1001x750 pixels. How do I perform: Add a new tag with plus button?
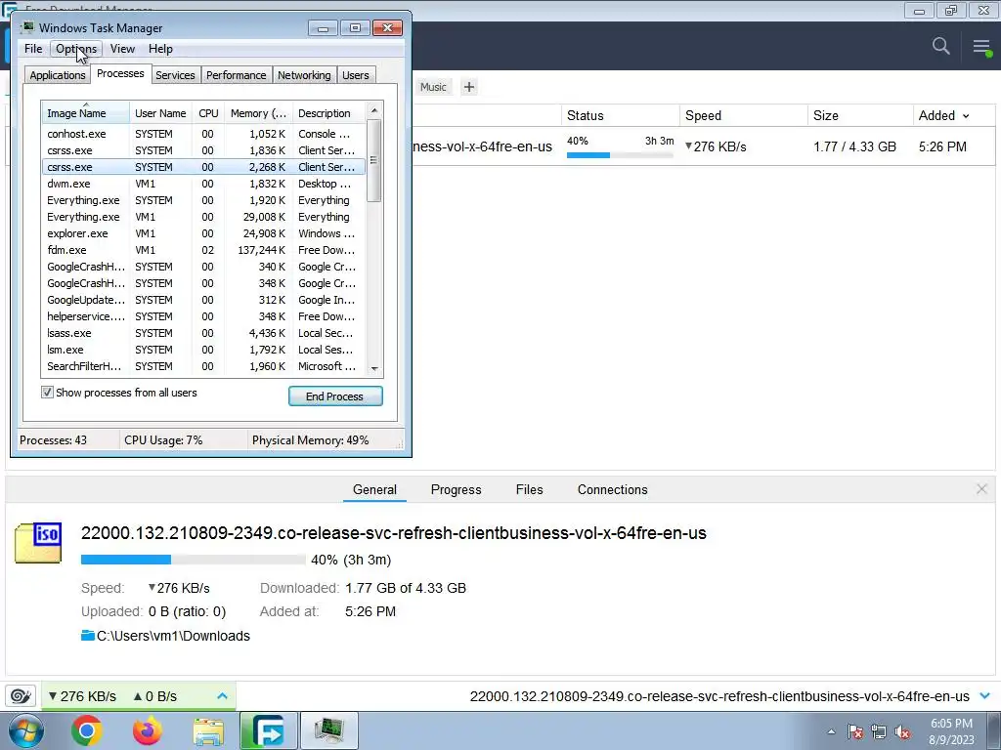click(x=468, y=87)
